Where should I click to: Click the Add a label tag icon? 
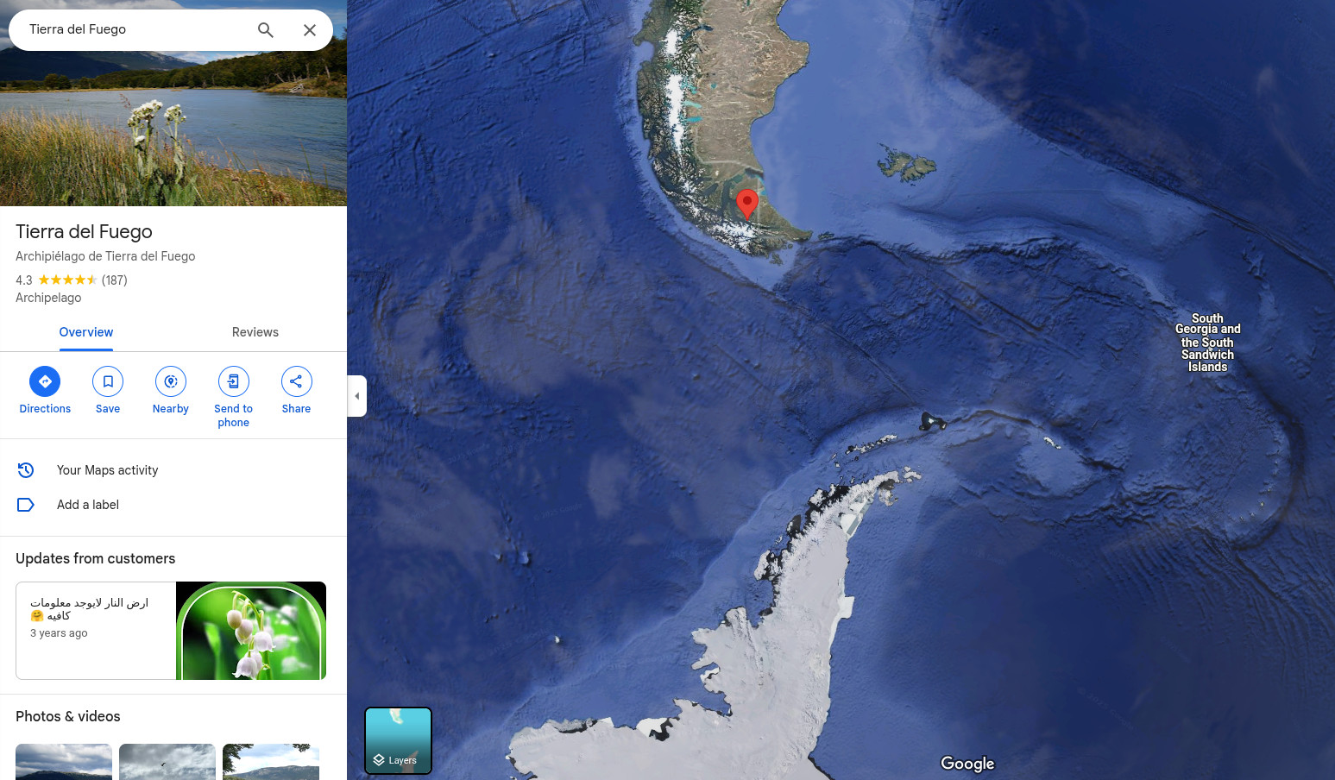tap(26, 505)
